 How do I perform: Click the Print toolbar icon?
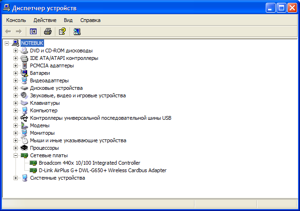pos(48,31)
